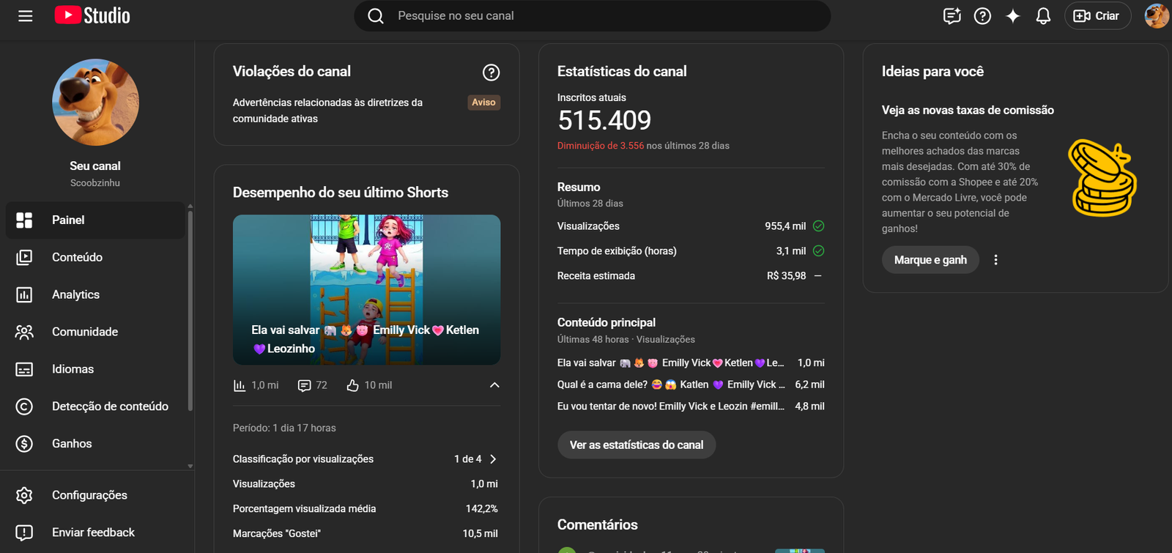This screenshot has width=1172, height=553.
Task: Open top content 'Qual é a cama dele?' row
Action: pos(691,385)
